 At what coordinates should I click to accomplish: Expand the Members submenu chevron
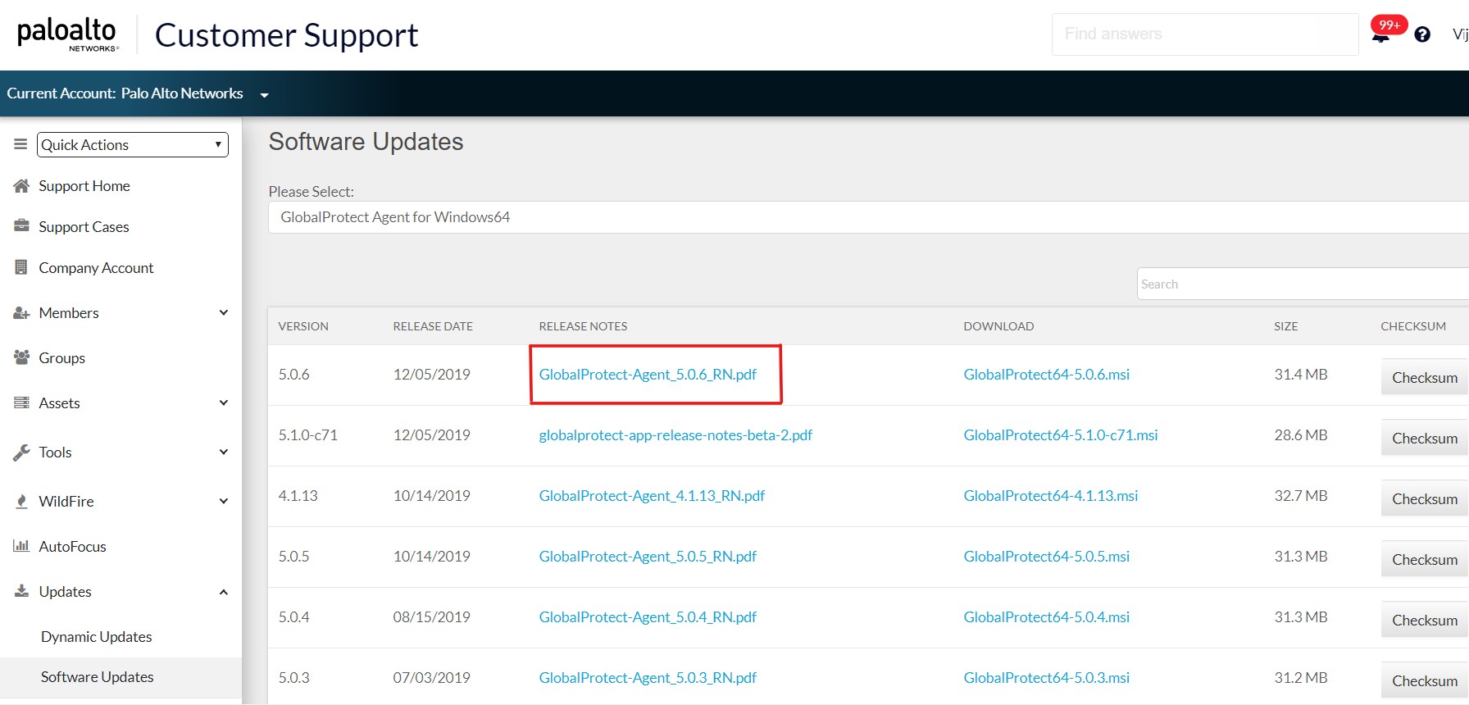[224, 312]
